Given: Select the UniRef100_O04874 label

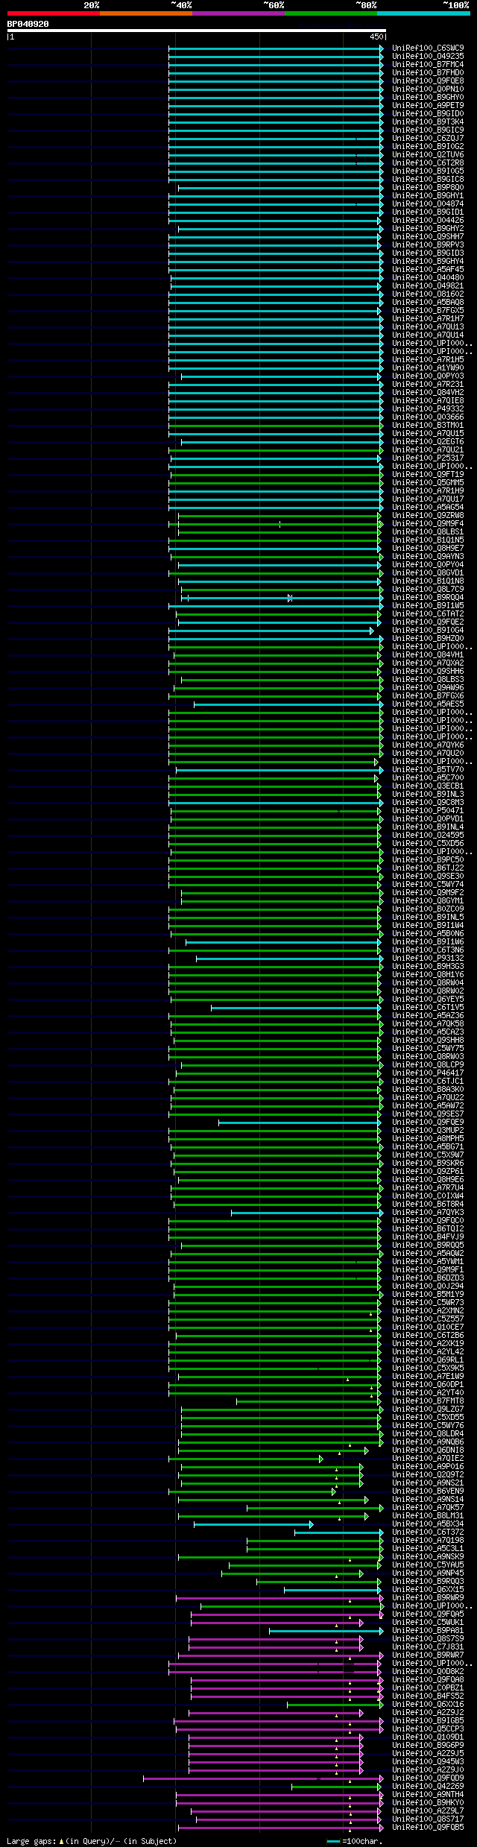Looking at the screenshot, I should pos(428,203).
